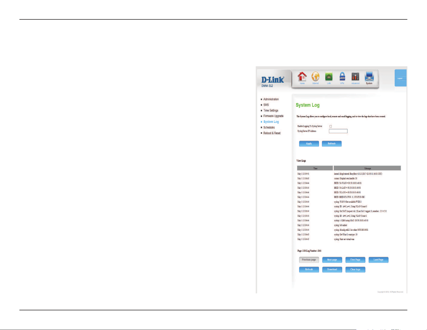The width and height of the screenshot is (427, 330).
Task: Click the View Logs section label
Action: point(301,161)
